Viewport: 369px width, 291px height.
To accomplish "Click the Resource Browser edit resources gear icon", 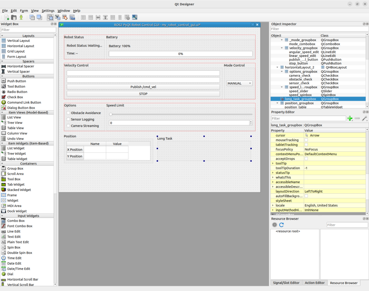I will tap(274, 225).
